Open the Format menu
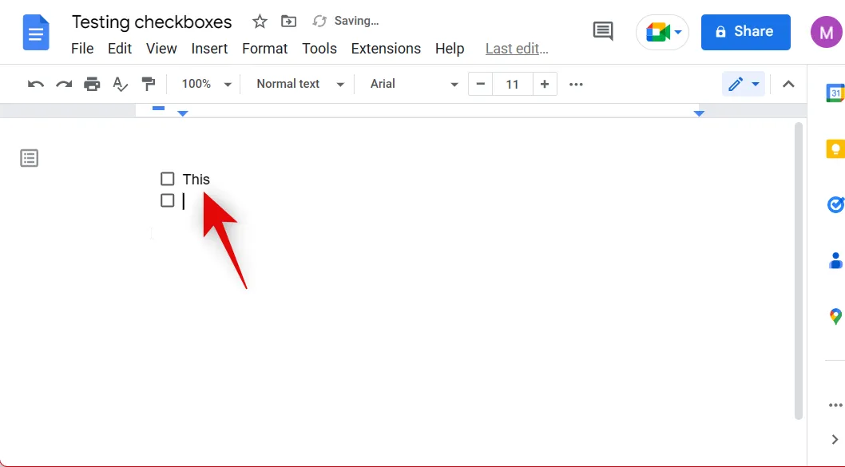 tap(264, 49)
